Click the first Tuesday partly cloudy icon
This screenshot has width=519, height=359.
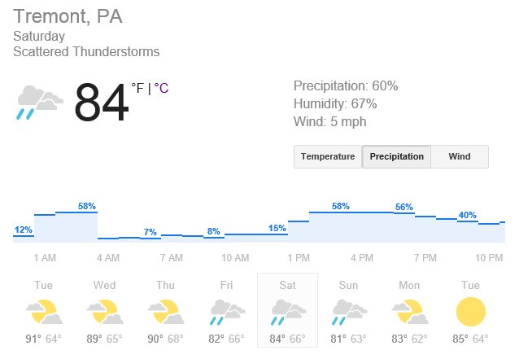(x=44, y=312)
